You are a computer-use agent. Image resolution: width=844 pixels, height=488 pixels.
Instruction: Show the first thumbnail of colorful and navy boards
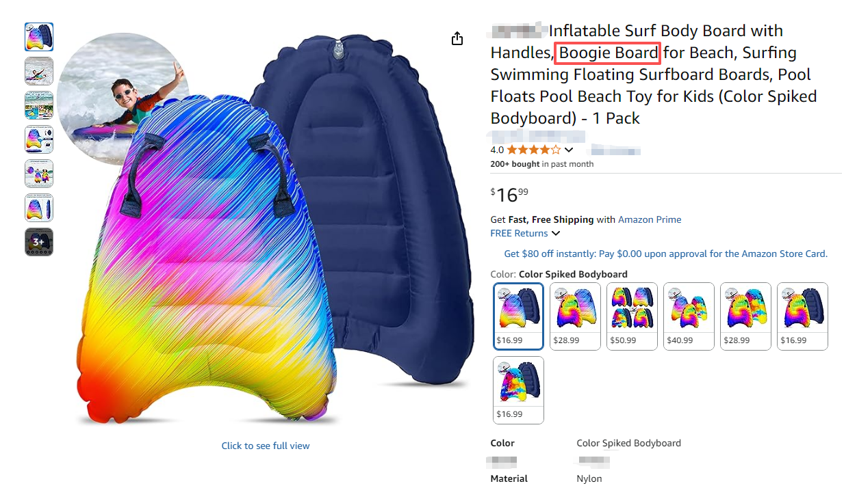(x=39, y=37)
